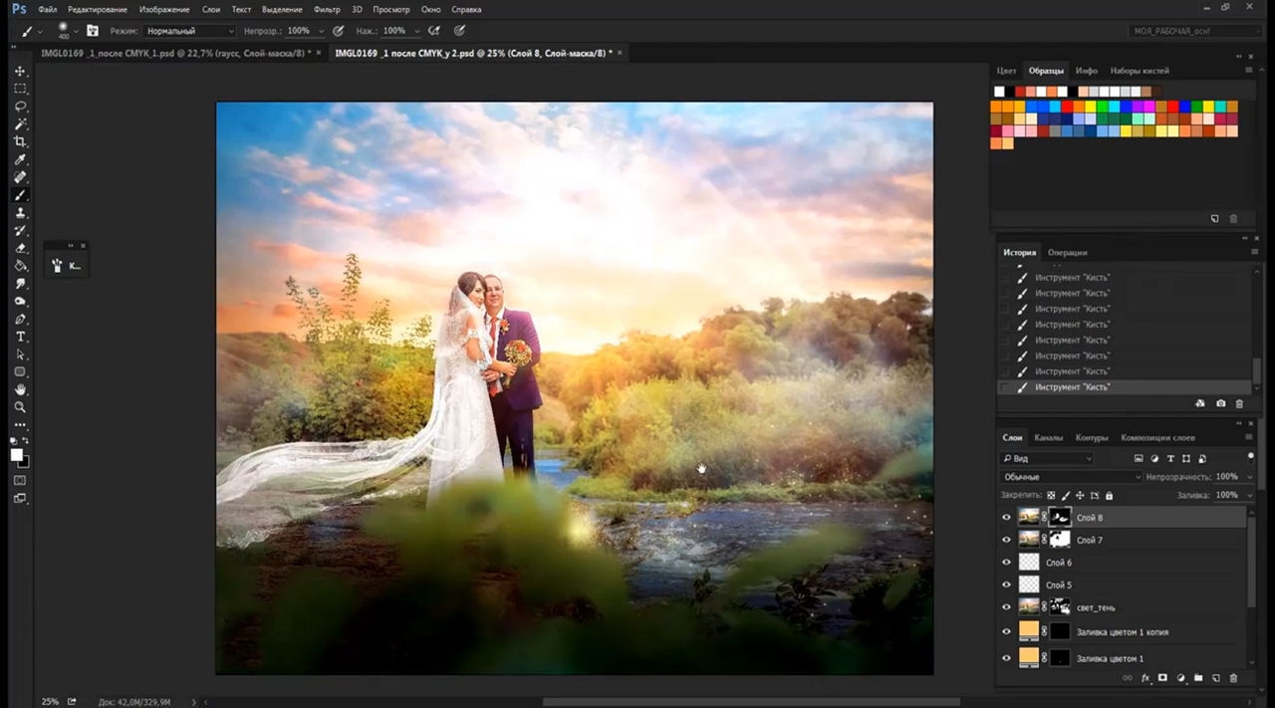This screenshot has height=708, width=1275.
Task: Delete the current state in History panel
Action: [1239, 403]
